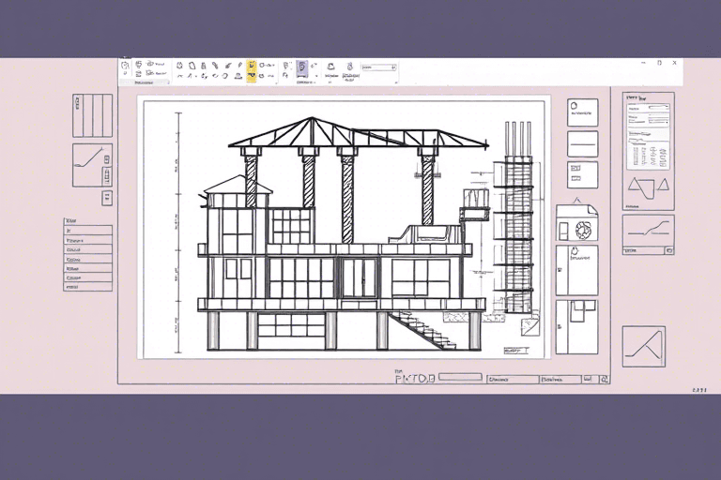The height and width of the screenshot is (480, 721).
Task: Click the thumbnail containing a single horizontal line
Action: [x=582, y=143]
